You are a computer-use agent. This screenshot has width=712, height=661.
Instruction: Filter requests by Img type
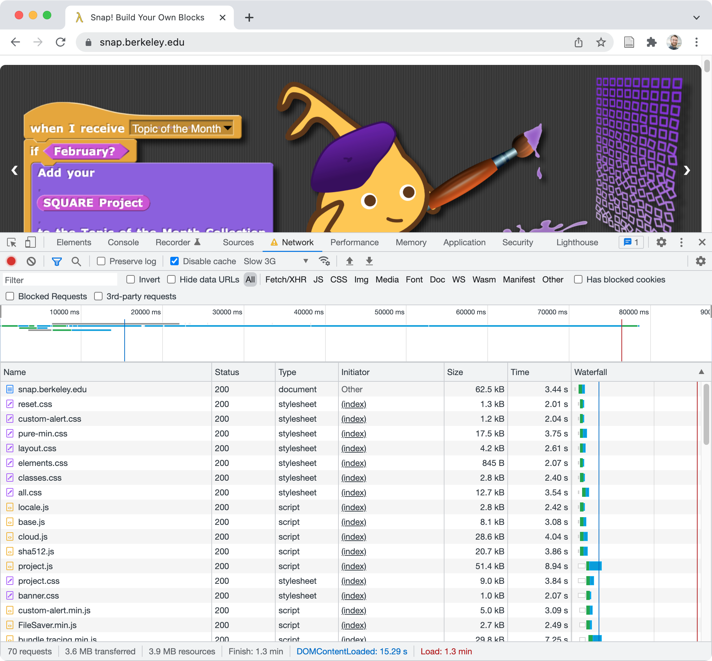click(x=361, y=279)
